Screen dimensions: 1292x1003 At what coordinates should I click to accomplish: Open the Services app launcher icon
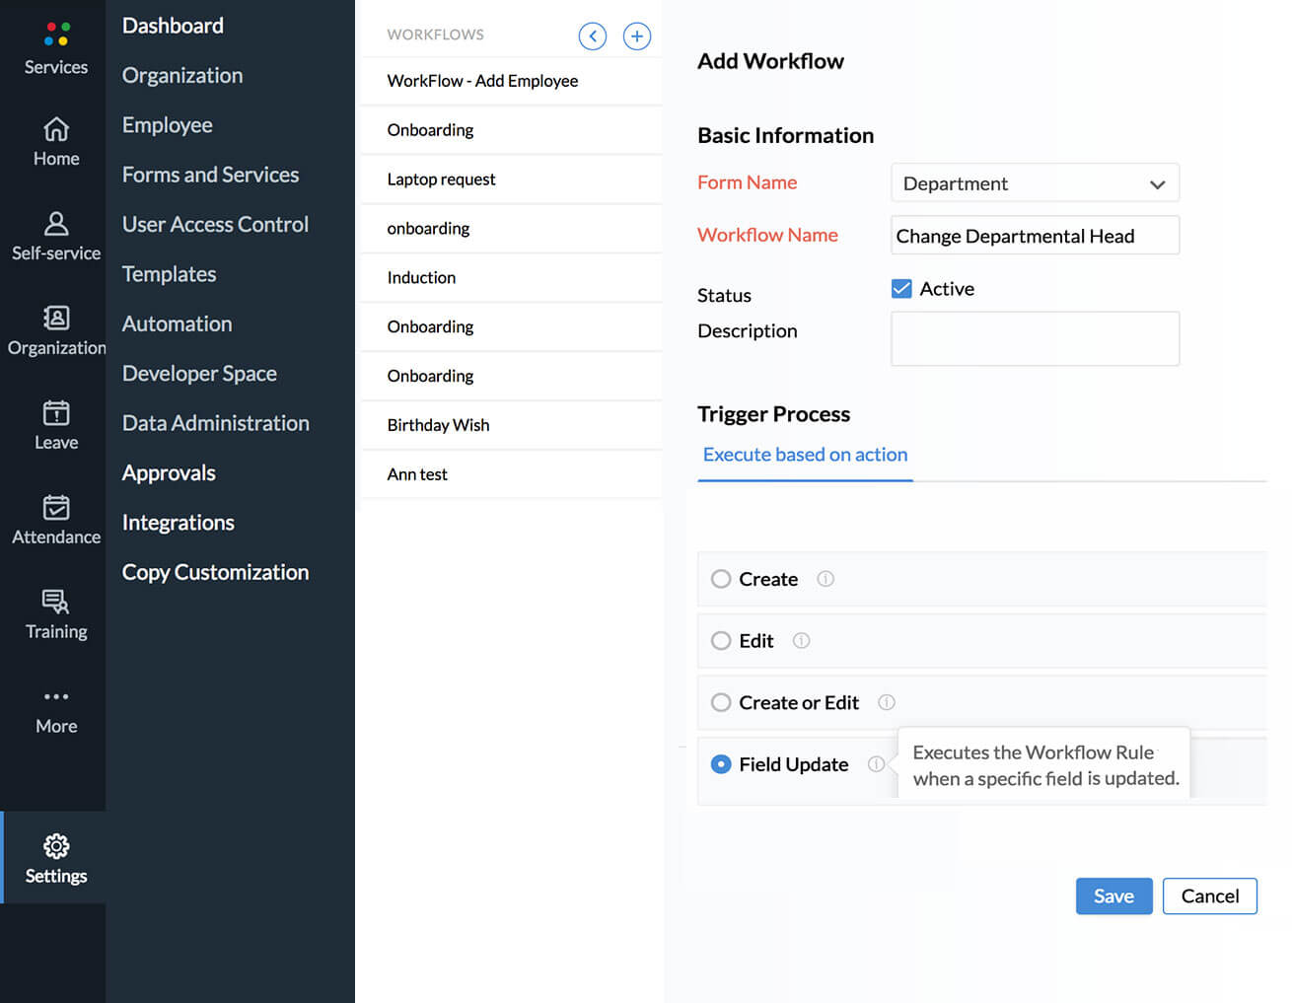(x=56, y=35)
